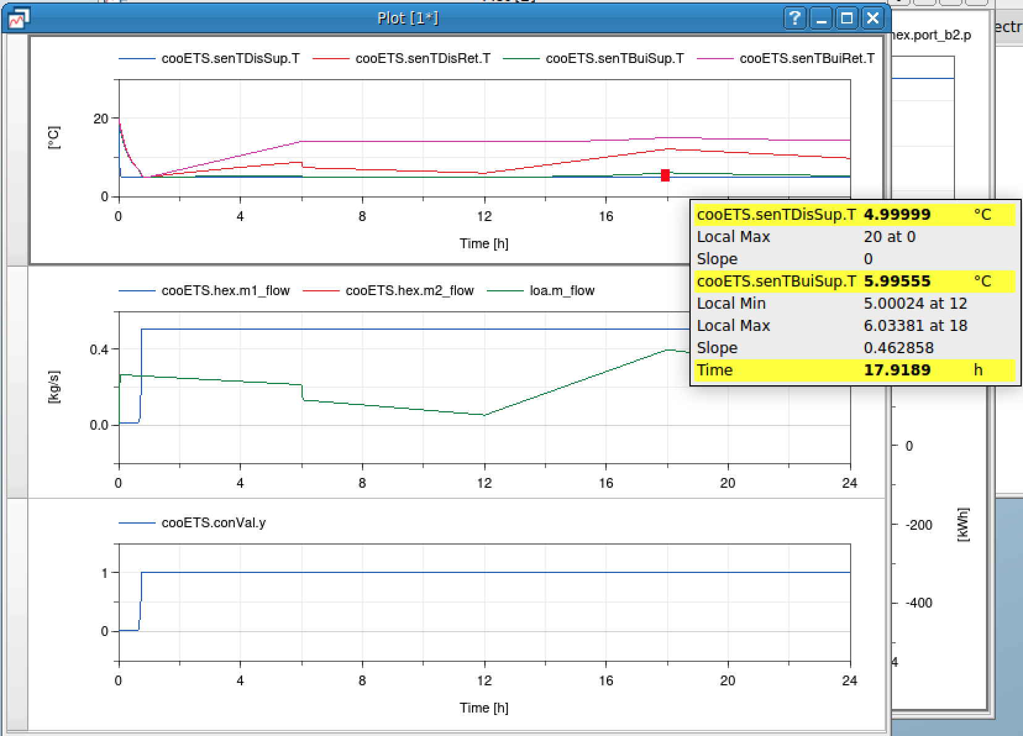Select the highlighted cooETS.senTBuiSup.T row in tooltip

(780, 281)
